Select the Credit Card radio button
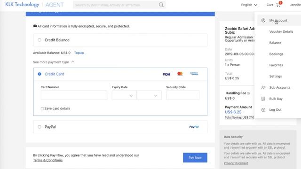301x169 pixels. tap(40, 74)
